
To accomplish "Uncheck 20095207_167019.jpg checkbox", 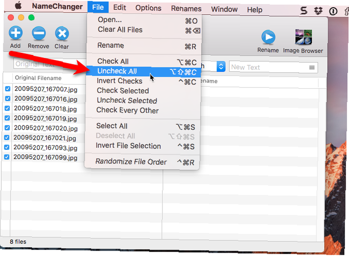I will (7, 118).
